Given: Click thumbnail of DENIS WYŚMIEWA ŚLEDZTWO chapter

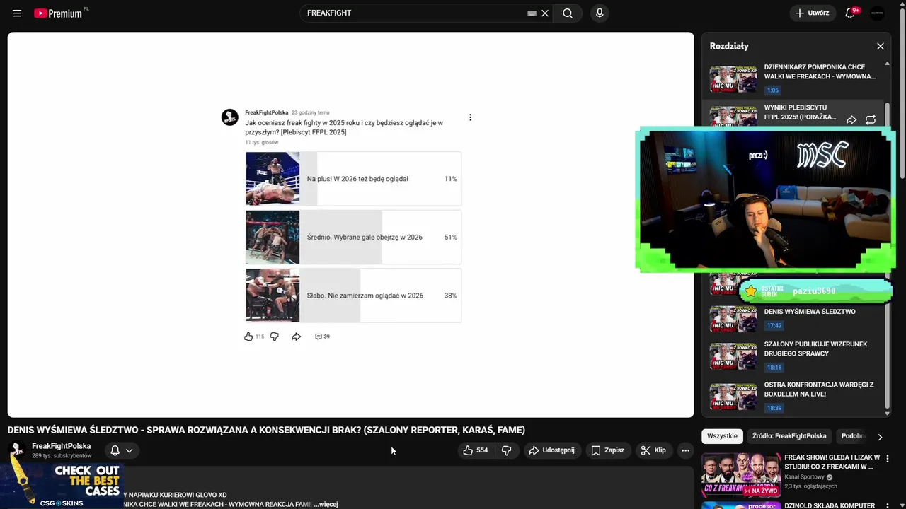Looking at the screenshot, I should [733, 320].
